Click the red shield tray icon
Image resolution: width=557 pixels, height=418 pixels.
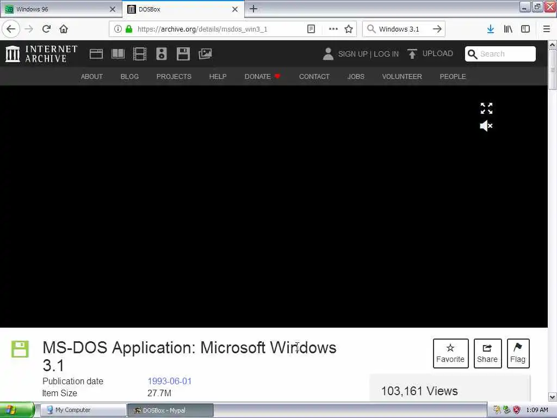tap(517, 410)
